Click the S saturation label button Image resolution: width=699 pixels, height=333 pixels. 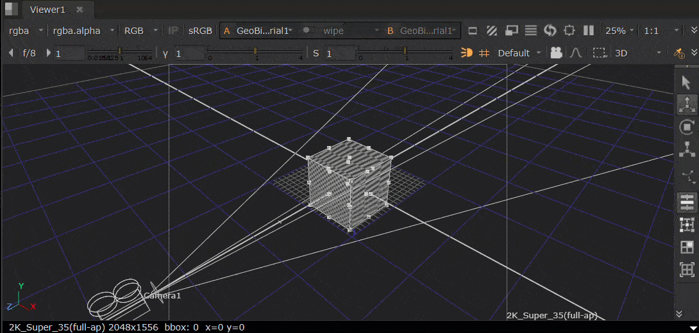[x=316, y=53]
